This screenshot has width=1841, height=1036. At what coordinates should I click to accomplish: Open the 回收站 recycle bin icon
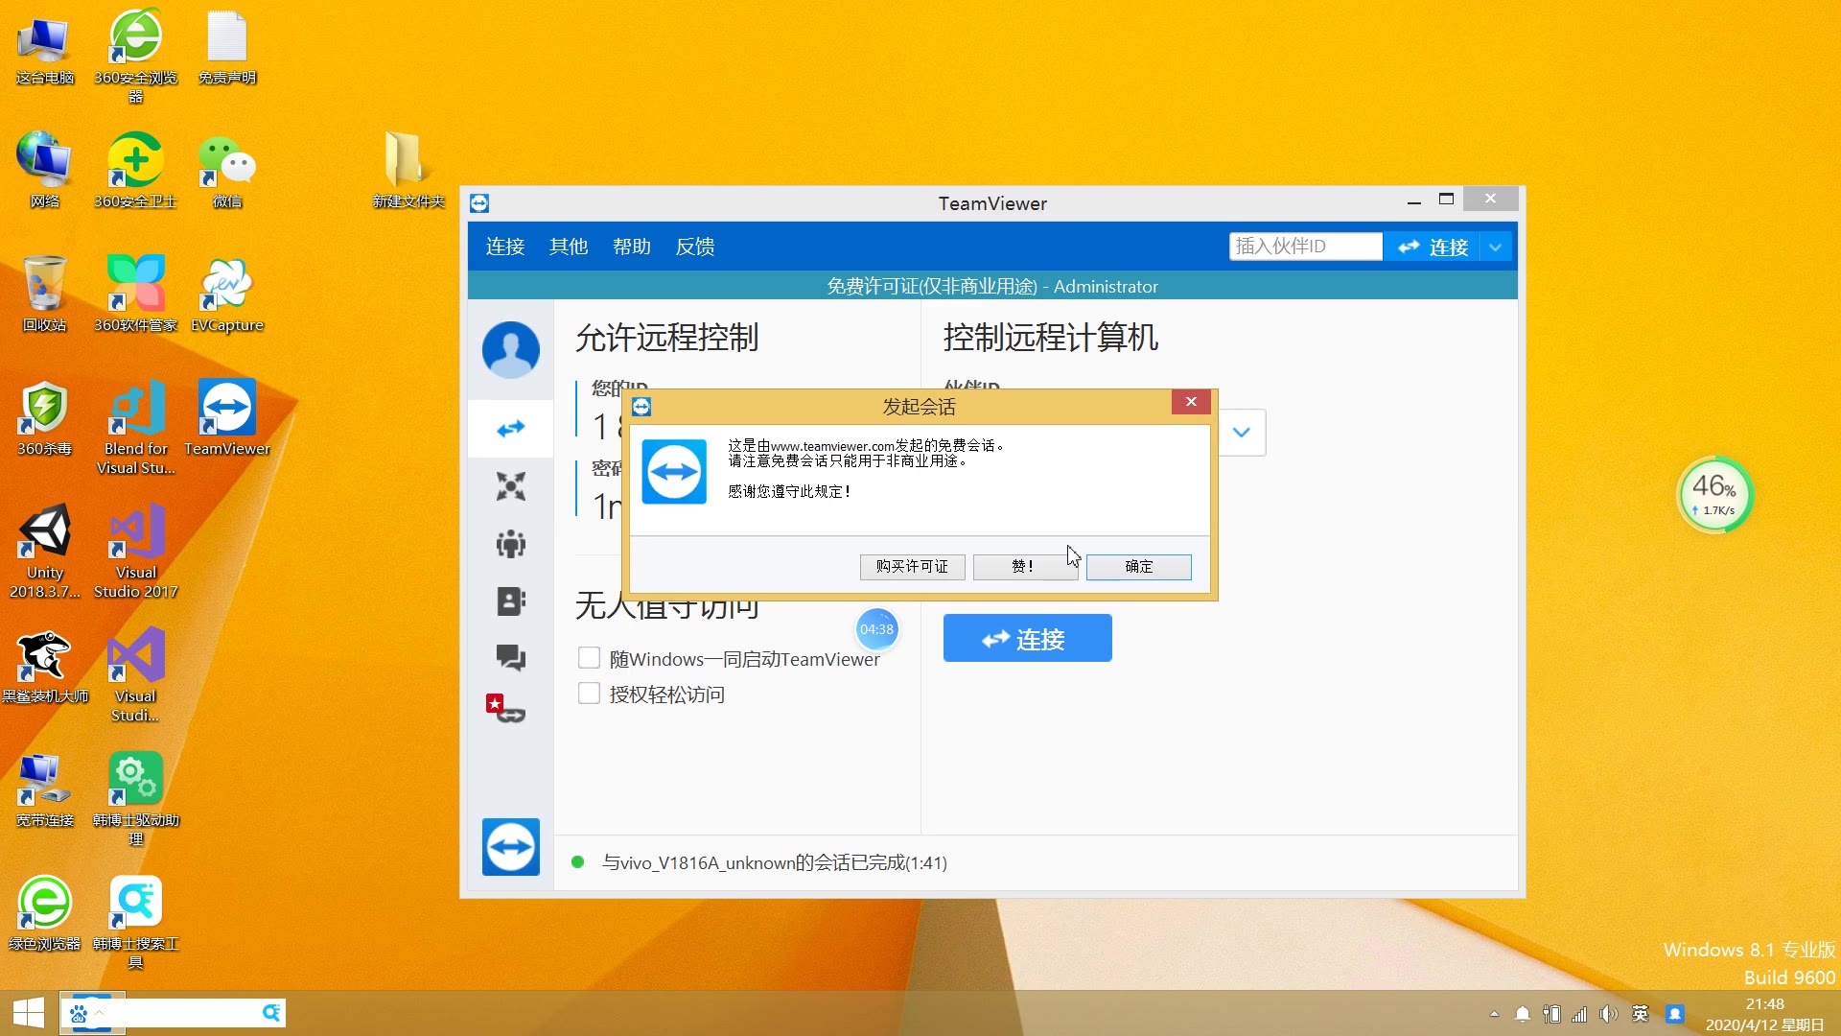tap(45, 294)
